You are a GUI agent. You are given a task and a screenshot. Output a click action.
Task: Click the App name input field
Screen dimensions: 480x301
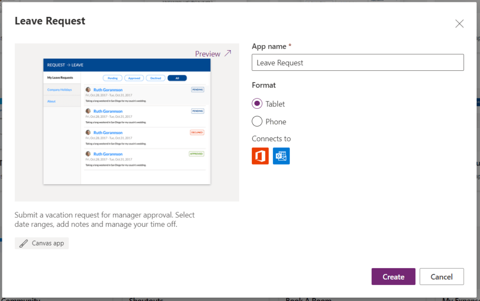tap(358, 62)
